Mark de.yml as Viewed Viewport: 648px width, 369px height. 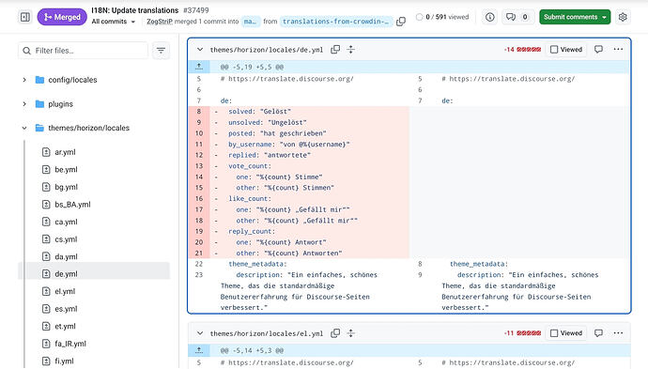(566, 50)
